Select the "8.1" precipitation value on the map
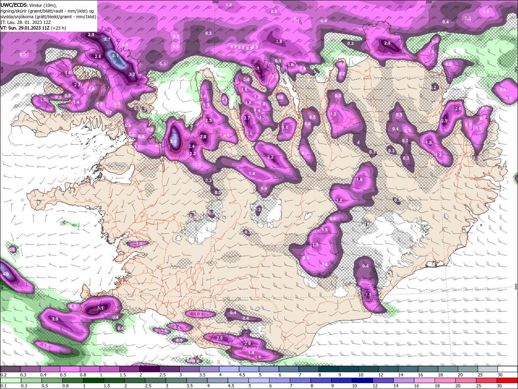Screen dimensions: 518x389 tap(115, 56)
